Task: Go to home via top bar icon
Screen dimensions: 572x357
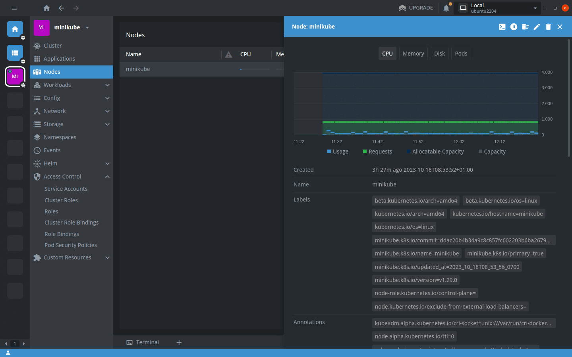Action: [x=46, y=8]
